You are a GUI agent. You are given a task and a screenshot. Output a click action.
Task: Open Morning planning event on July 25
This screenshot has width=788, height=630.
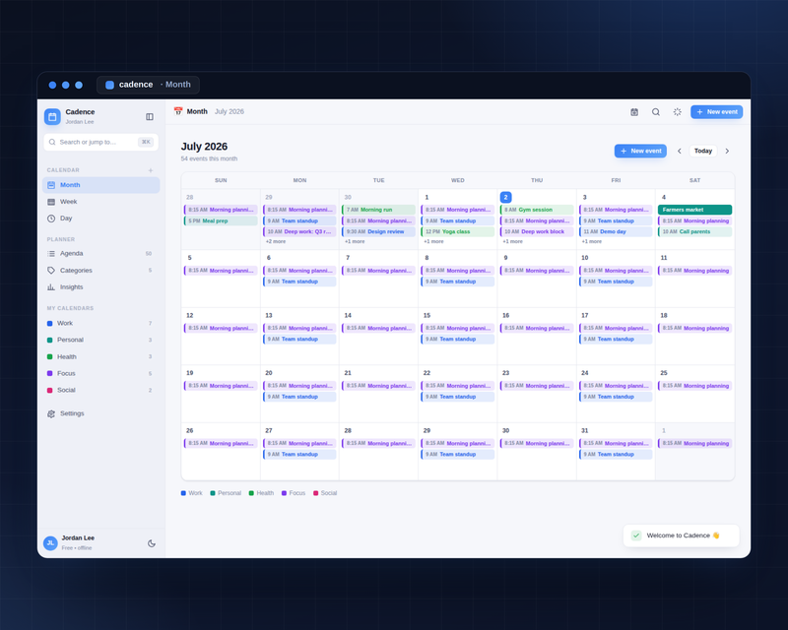[x=694, y=386]
